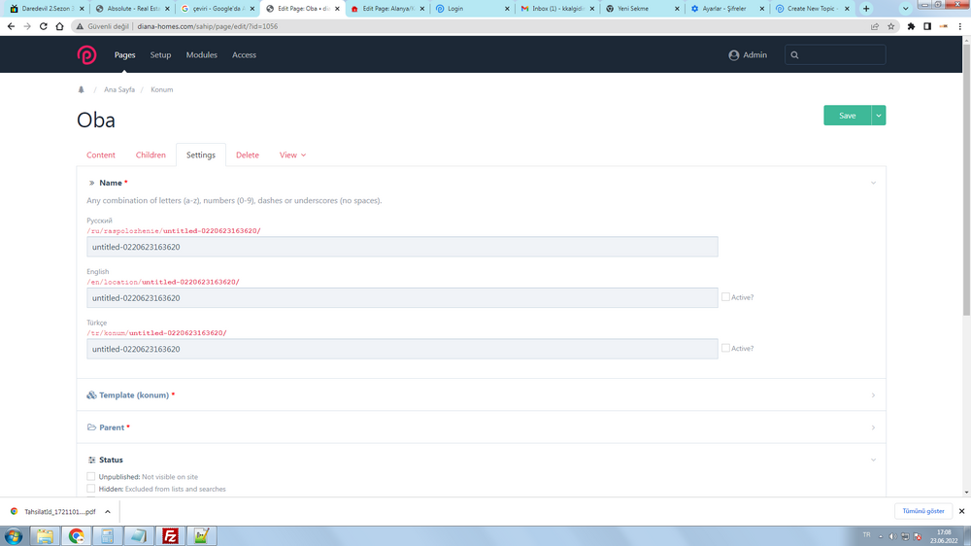
Task: Click the Windows Start button
Action: [x=14, y=535]
